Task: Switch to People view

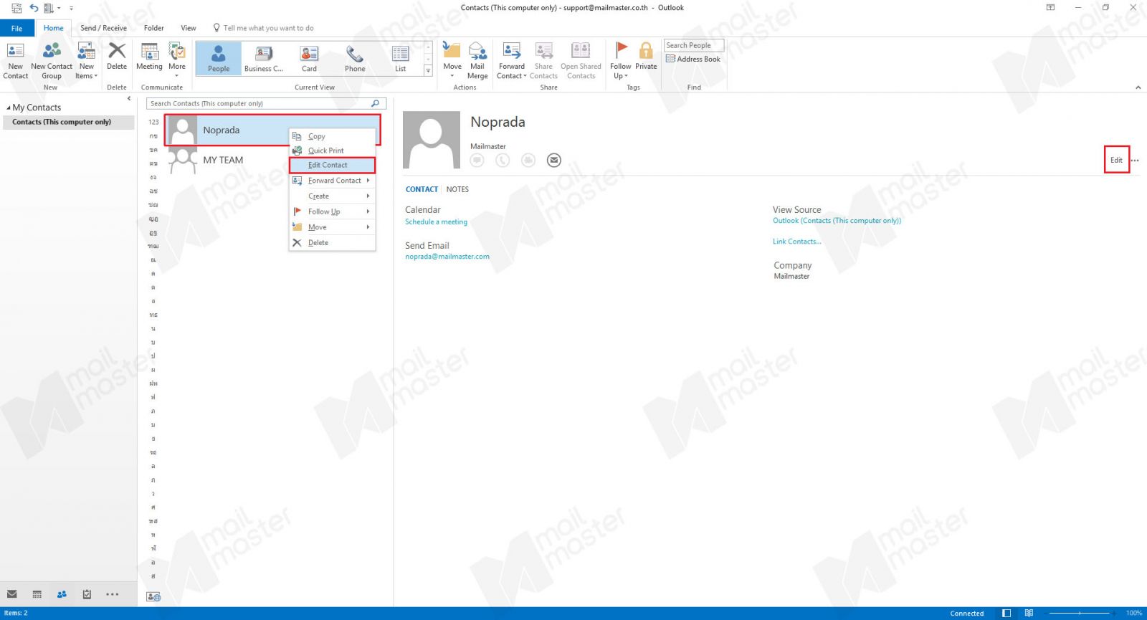Action: (x=219, y=58)
